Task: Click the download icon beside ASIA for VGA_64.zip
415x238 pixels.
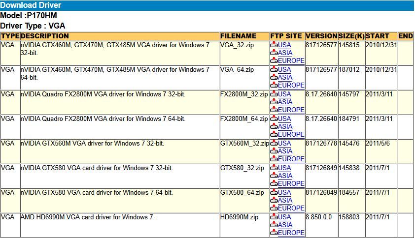Action: [x=274, y=77]
